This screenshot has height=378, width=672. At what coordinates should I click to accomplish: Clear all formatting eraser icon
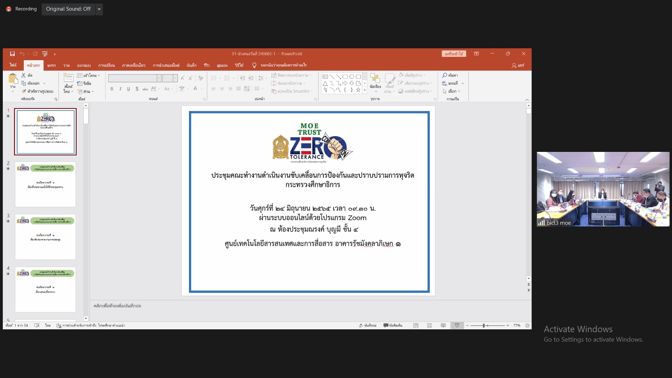pos(201,78)
